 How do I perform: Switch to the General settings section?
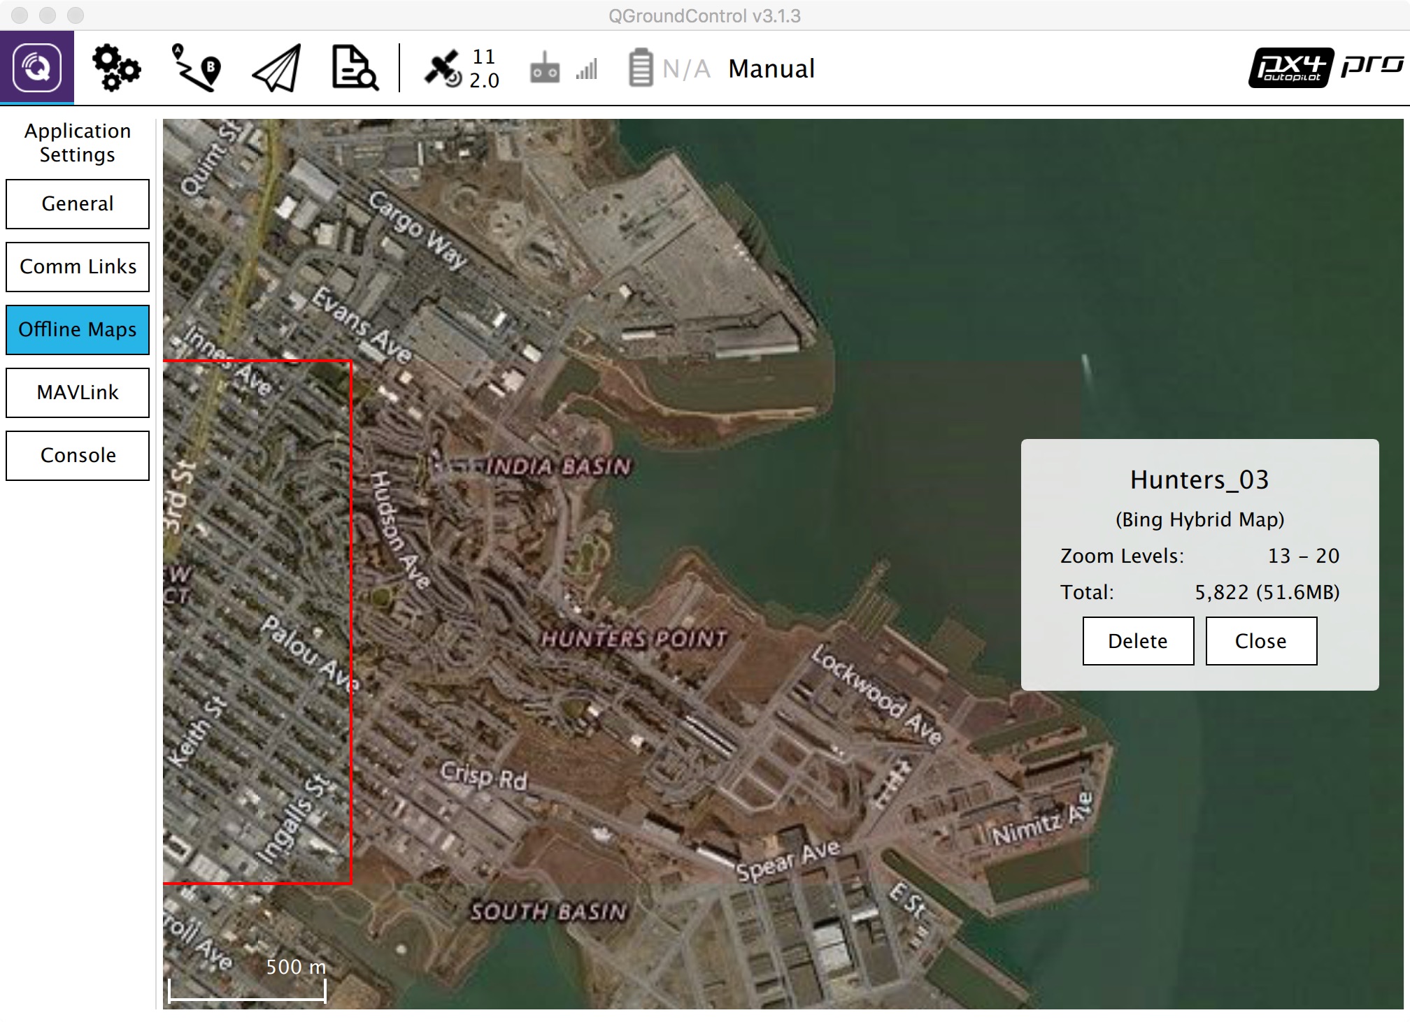[77, 204]
